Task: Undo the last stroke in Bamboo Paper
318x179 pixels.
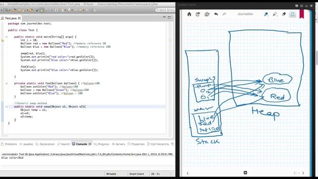Action: click(x=216, y=14)
